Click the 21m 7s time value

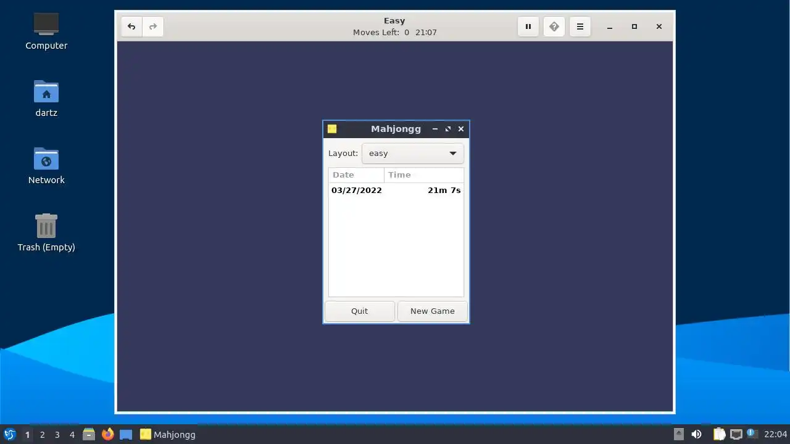tap(444, 191)
